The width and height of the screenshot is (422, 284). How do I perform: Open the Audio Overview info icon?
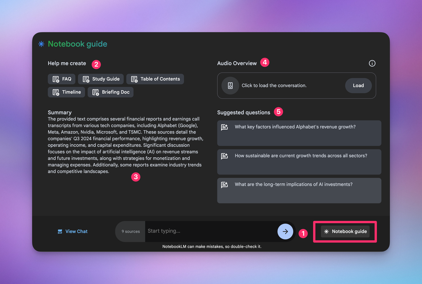(372, 63)
